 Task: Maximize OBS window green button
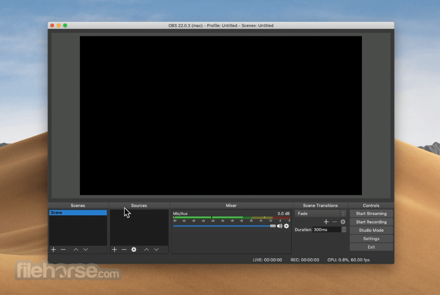65,25
